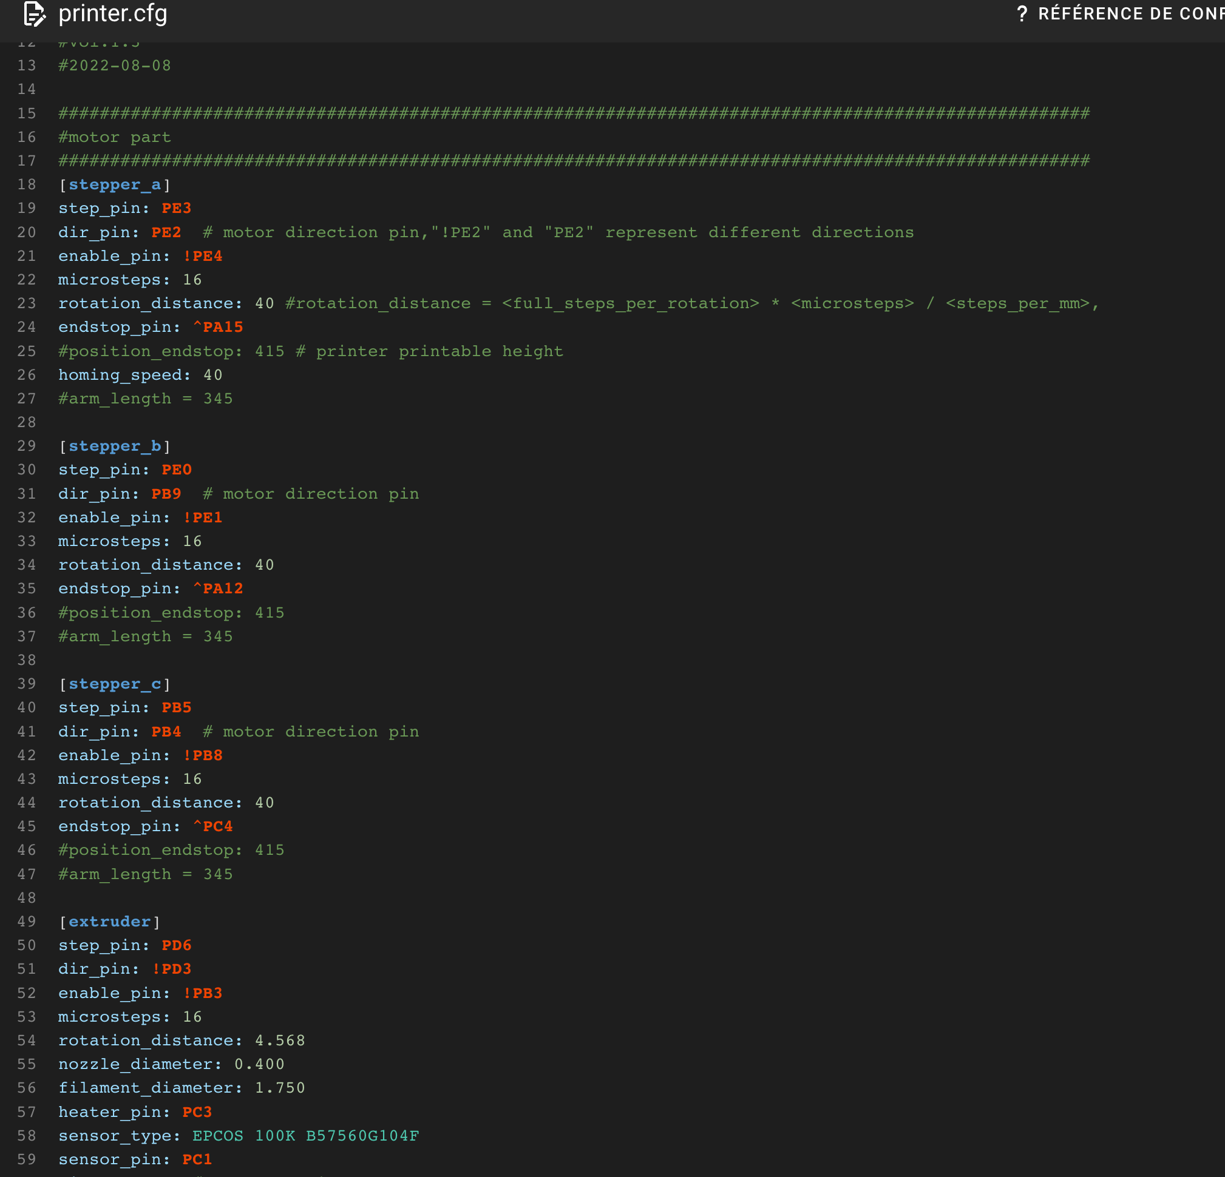1225x1177 pixels.
Task: Click the !PE4 enable pin value
Action: (203, 256)
